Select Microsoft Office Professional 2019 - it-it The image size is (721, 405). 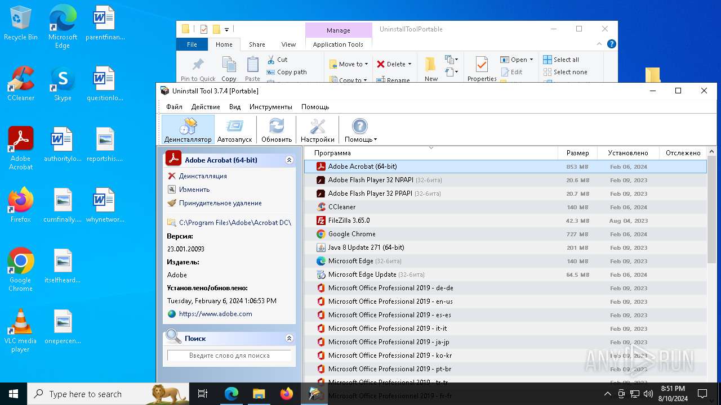(505, 328)
